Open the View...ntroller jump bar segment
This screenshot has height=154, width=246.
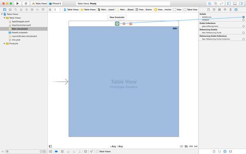[163, 9]
